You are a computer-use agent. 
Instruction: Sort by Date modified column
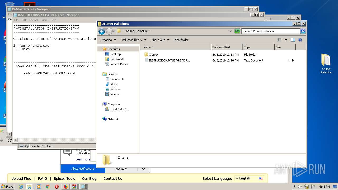click(227, 47)
